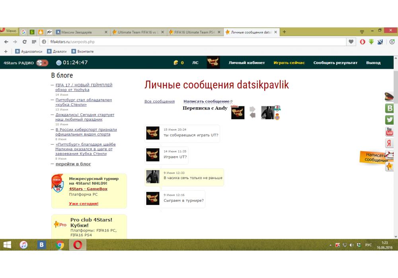Viewport: 398px width, 278px height.
Task: Reload the page with the refresh icon
Action: click(x=24, y=42)
